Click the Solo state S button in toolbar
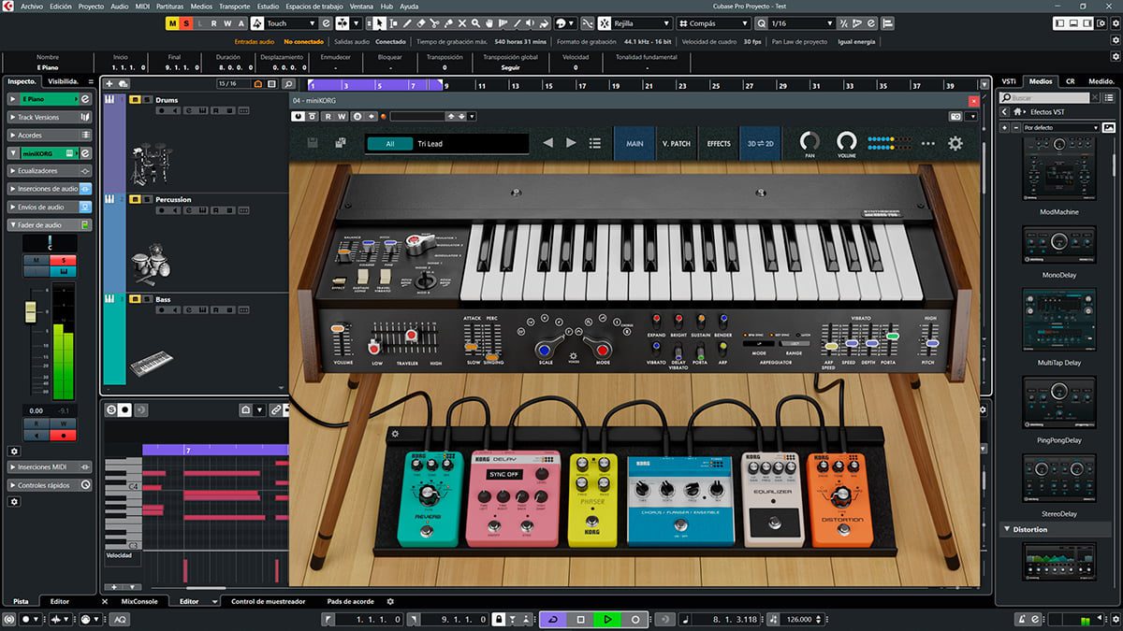 (186, 22)
